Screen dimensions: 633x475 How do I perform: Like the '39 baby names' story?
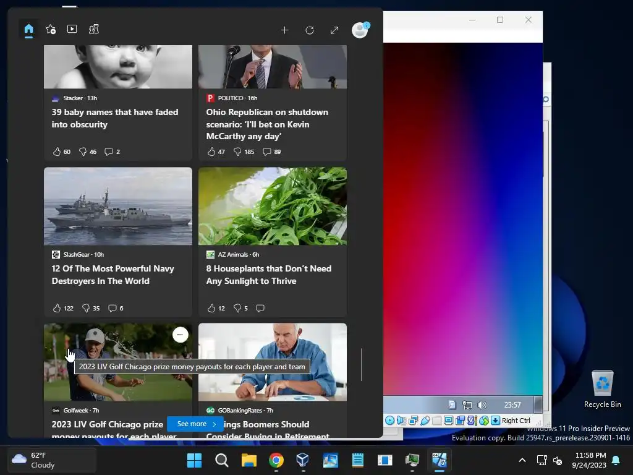click(x=61, y=152)
